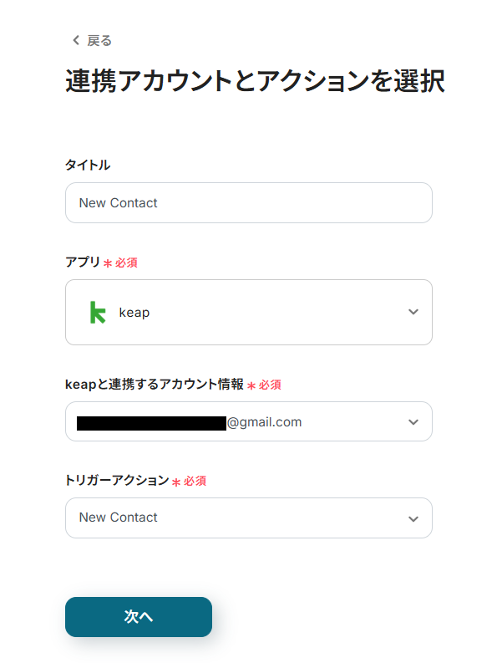Expand the トリガーアクション dropdown arrow
The image size is (502, 663).
click(x=413, y=518)
